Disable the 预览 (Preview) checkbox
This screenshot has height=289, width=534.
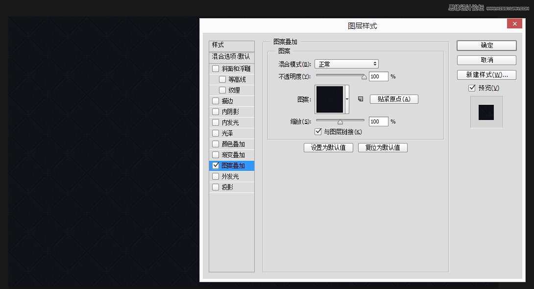click(471, 88)
